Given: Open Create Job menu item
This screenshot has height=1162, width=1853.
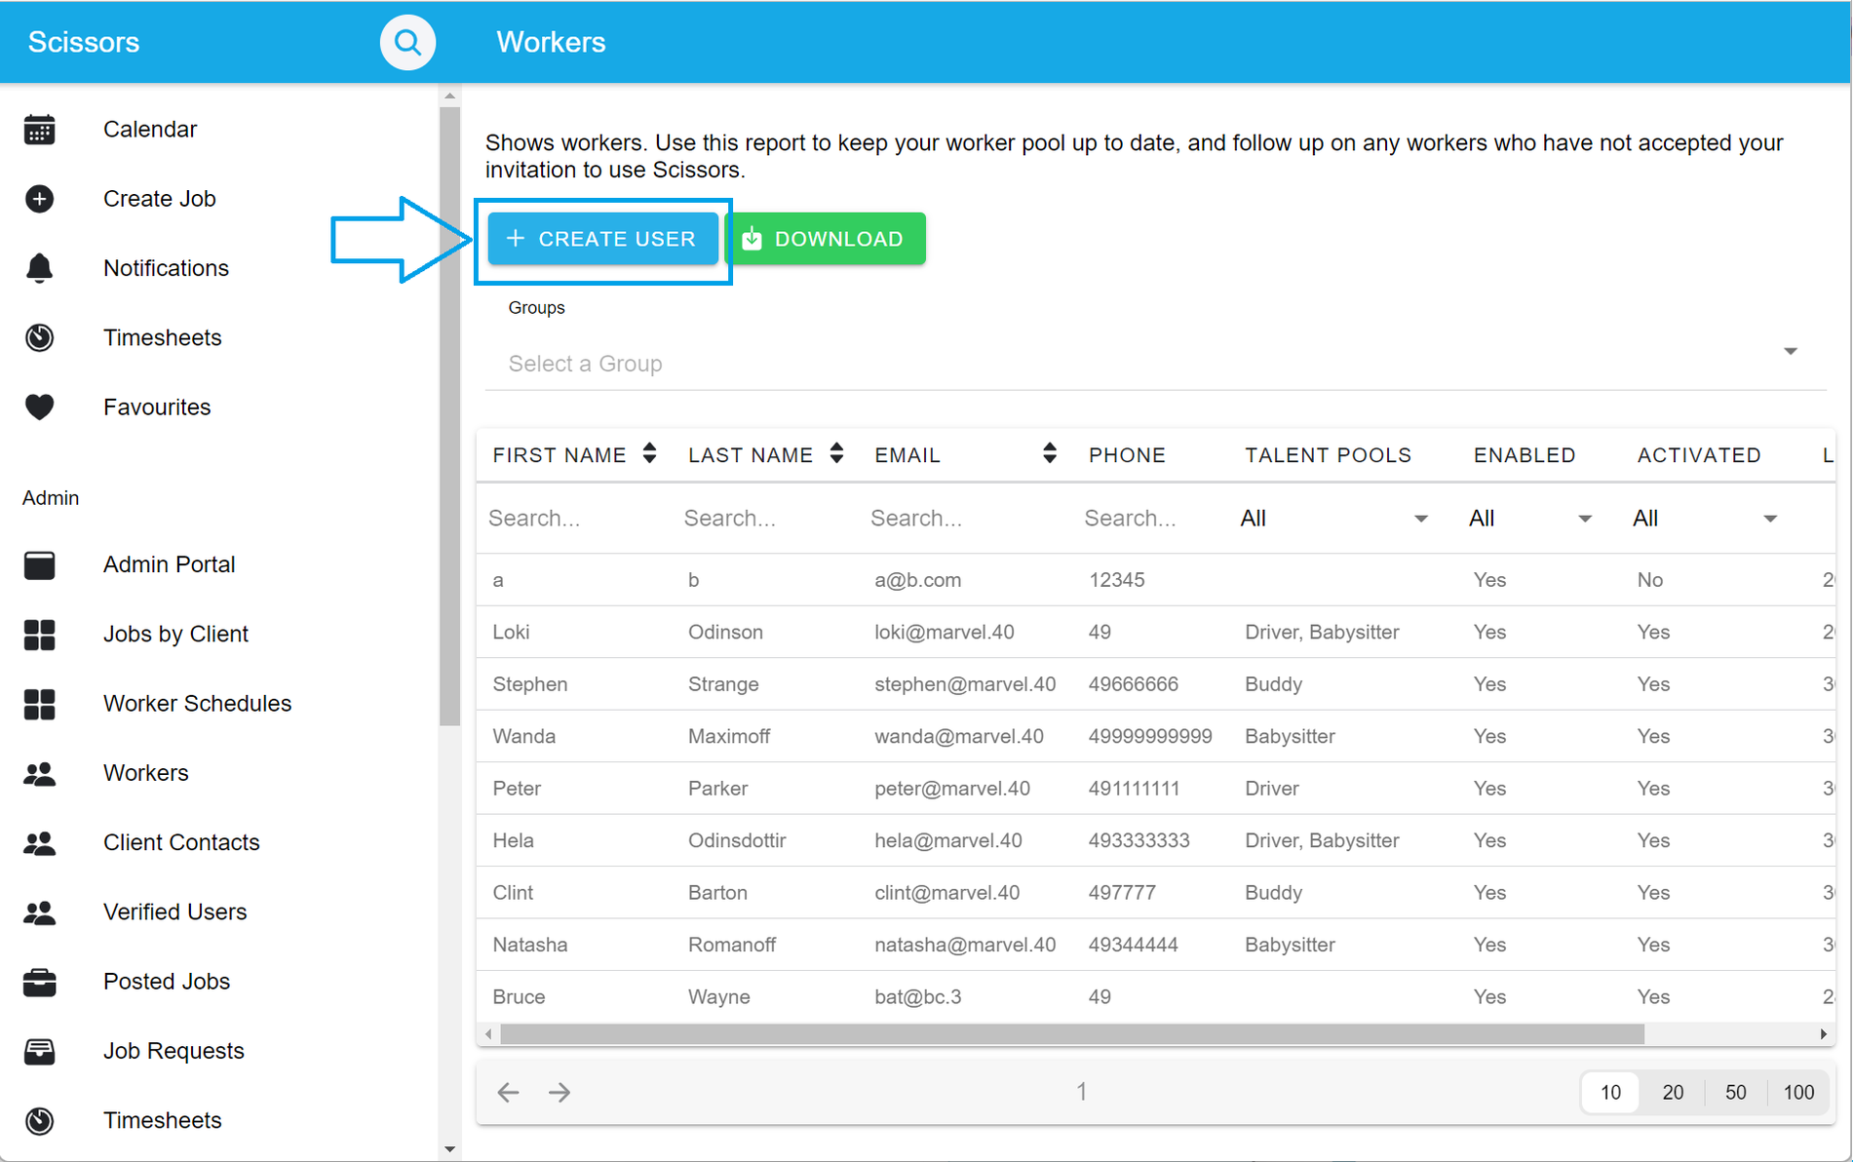Looking at the screenshot, I should [160, 199].
